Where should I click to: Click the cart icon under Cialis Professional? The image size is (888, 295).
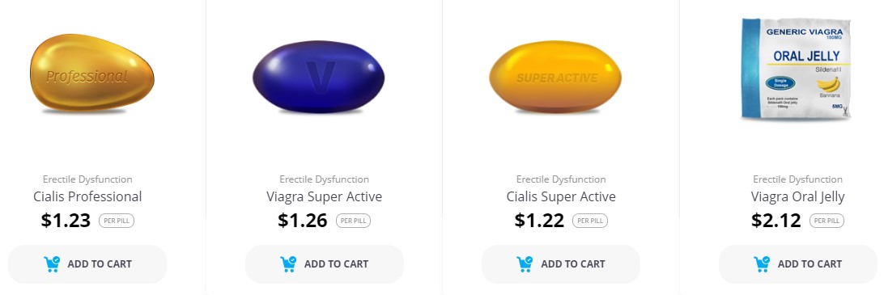point(52,264)
